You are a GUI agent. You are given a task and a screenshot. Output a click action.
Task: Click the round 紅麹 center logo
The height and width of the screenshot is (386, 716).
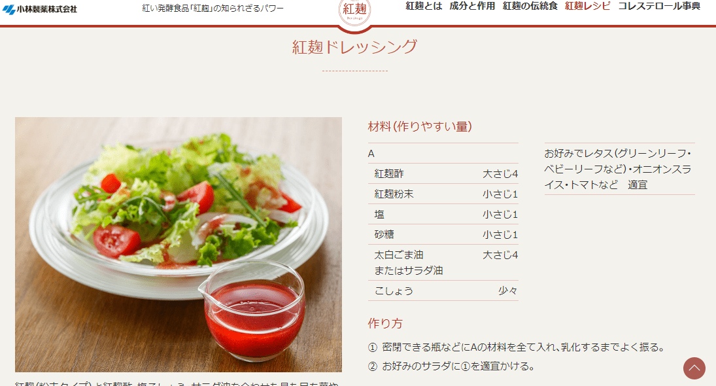pyautogui.click(x=354, y=11)
